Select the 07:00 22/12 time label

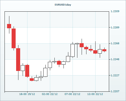click(x=72, y=94)
